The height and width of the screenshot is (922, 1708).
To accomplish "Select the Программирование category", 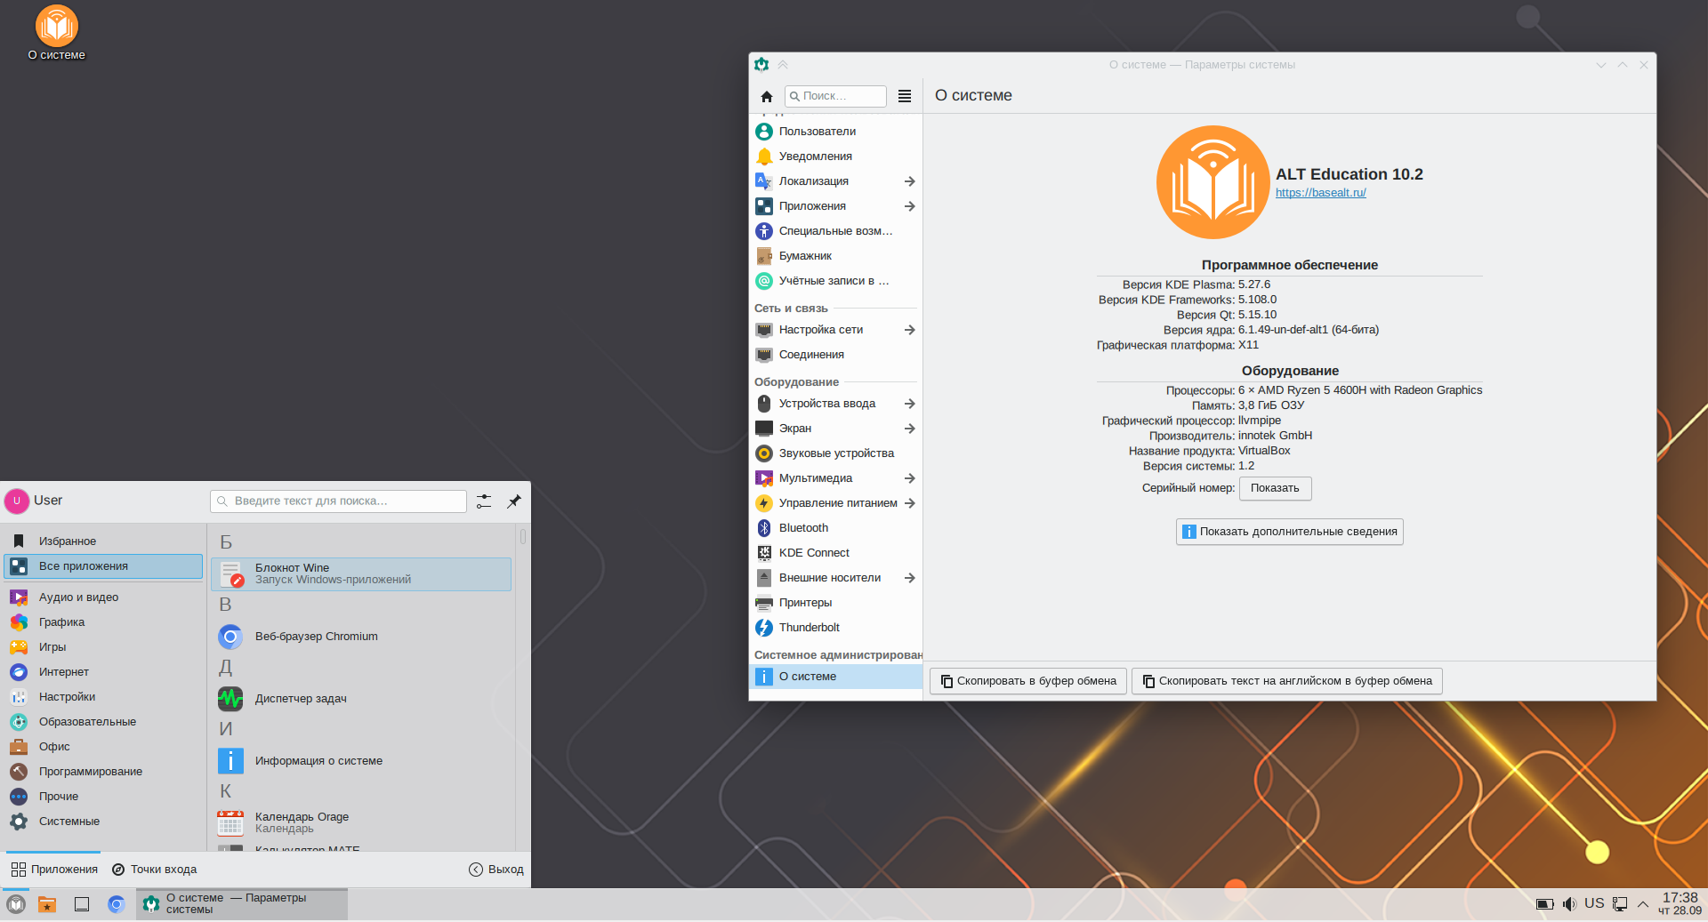I will tap(103, 772).
